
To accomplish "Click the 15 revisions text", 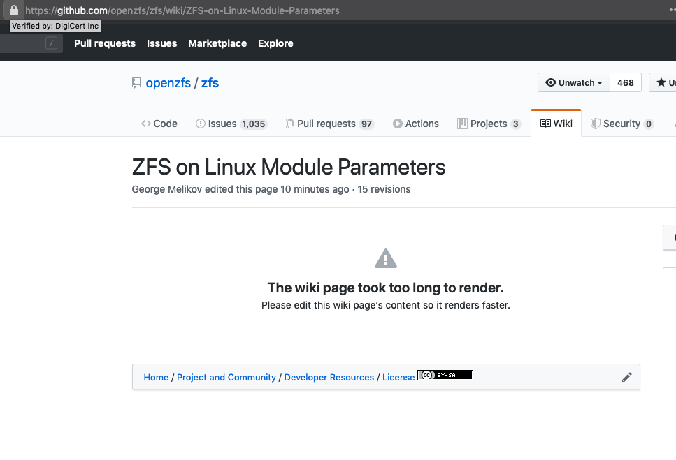I will tap(384, 189).
